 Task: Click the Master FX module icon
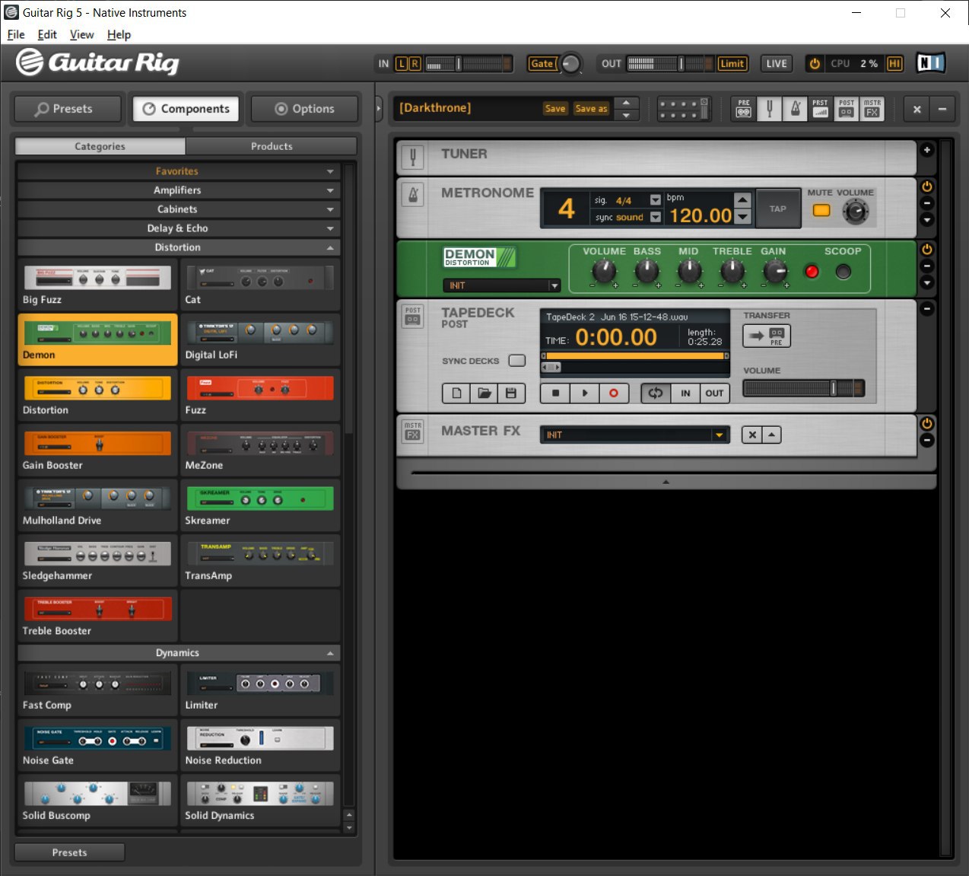(x=413, y=431)
